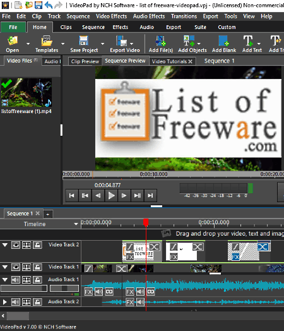Open the green File tab
The image size is (284, 331).
point(13,27)
